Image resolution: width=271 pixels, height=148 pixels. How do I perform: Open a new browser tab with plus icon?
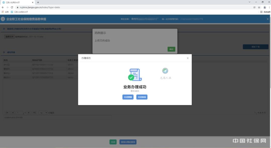tap(38, 2)
